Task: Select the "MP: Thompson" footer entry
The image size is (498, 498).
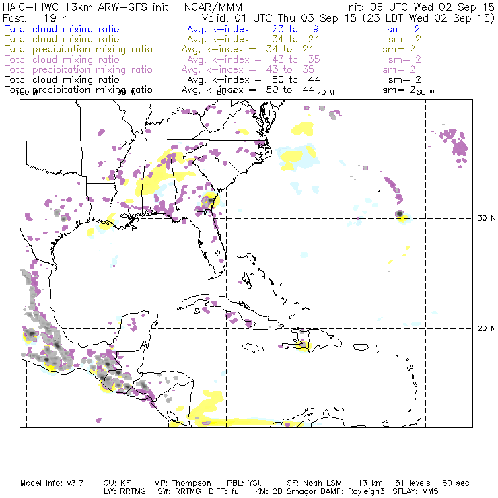Action: pos(182,483)
